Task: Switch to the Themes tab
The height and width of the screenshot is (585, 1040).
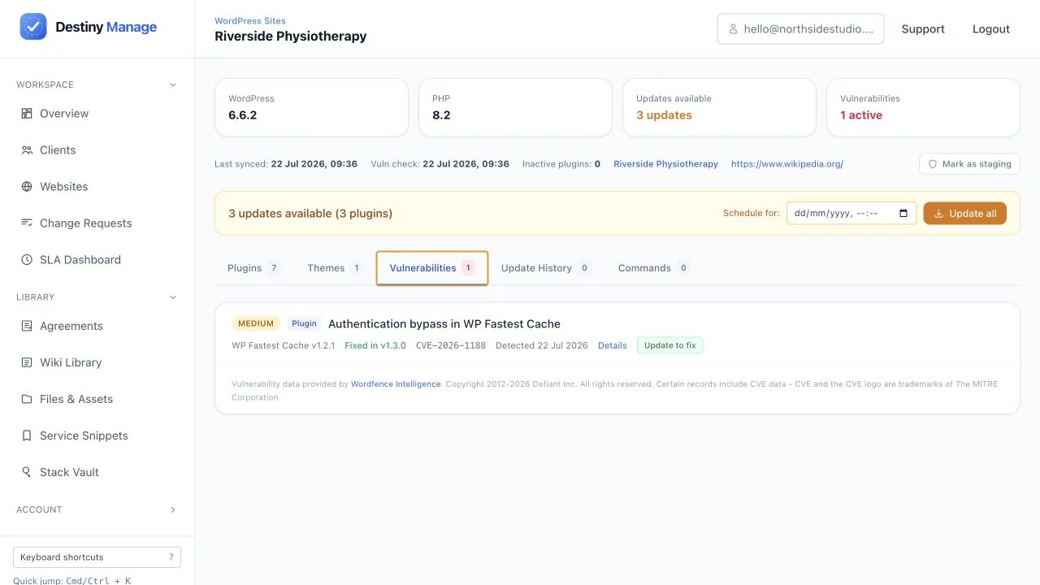Action: tap(335, 268)
